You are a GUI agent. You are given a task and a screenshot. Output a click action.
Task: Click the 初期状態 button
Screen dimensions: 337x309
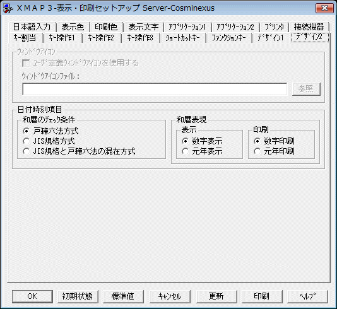pyautogui.click(x=78, y=296)
